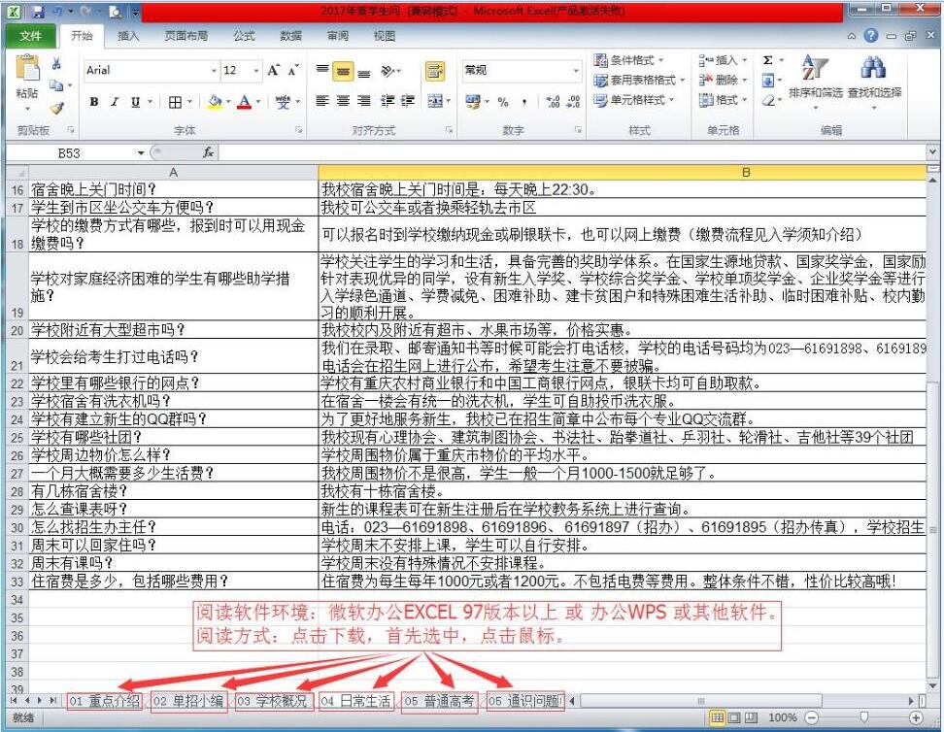This screenshot has width=944, height=732.
Task: Click the 文件 File button
Action: [x=30, y=36]
